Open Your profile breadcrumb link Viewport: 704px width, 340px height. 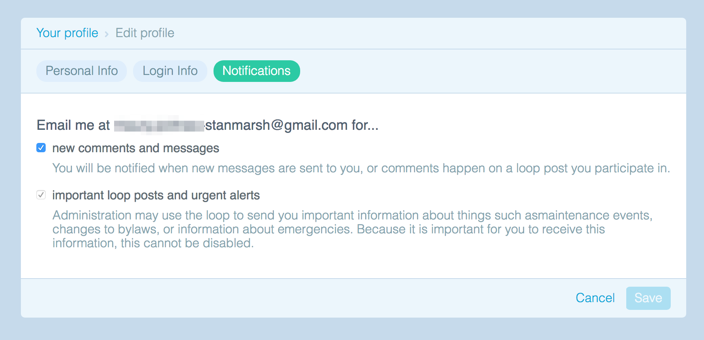pyautogui.click(x=67, y=33)
